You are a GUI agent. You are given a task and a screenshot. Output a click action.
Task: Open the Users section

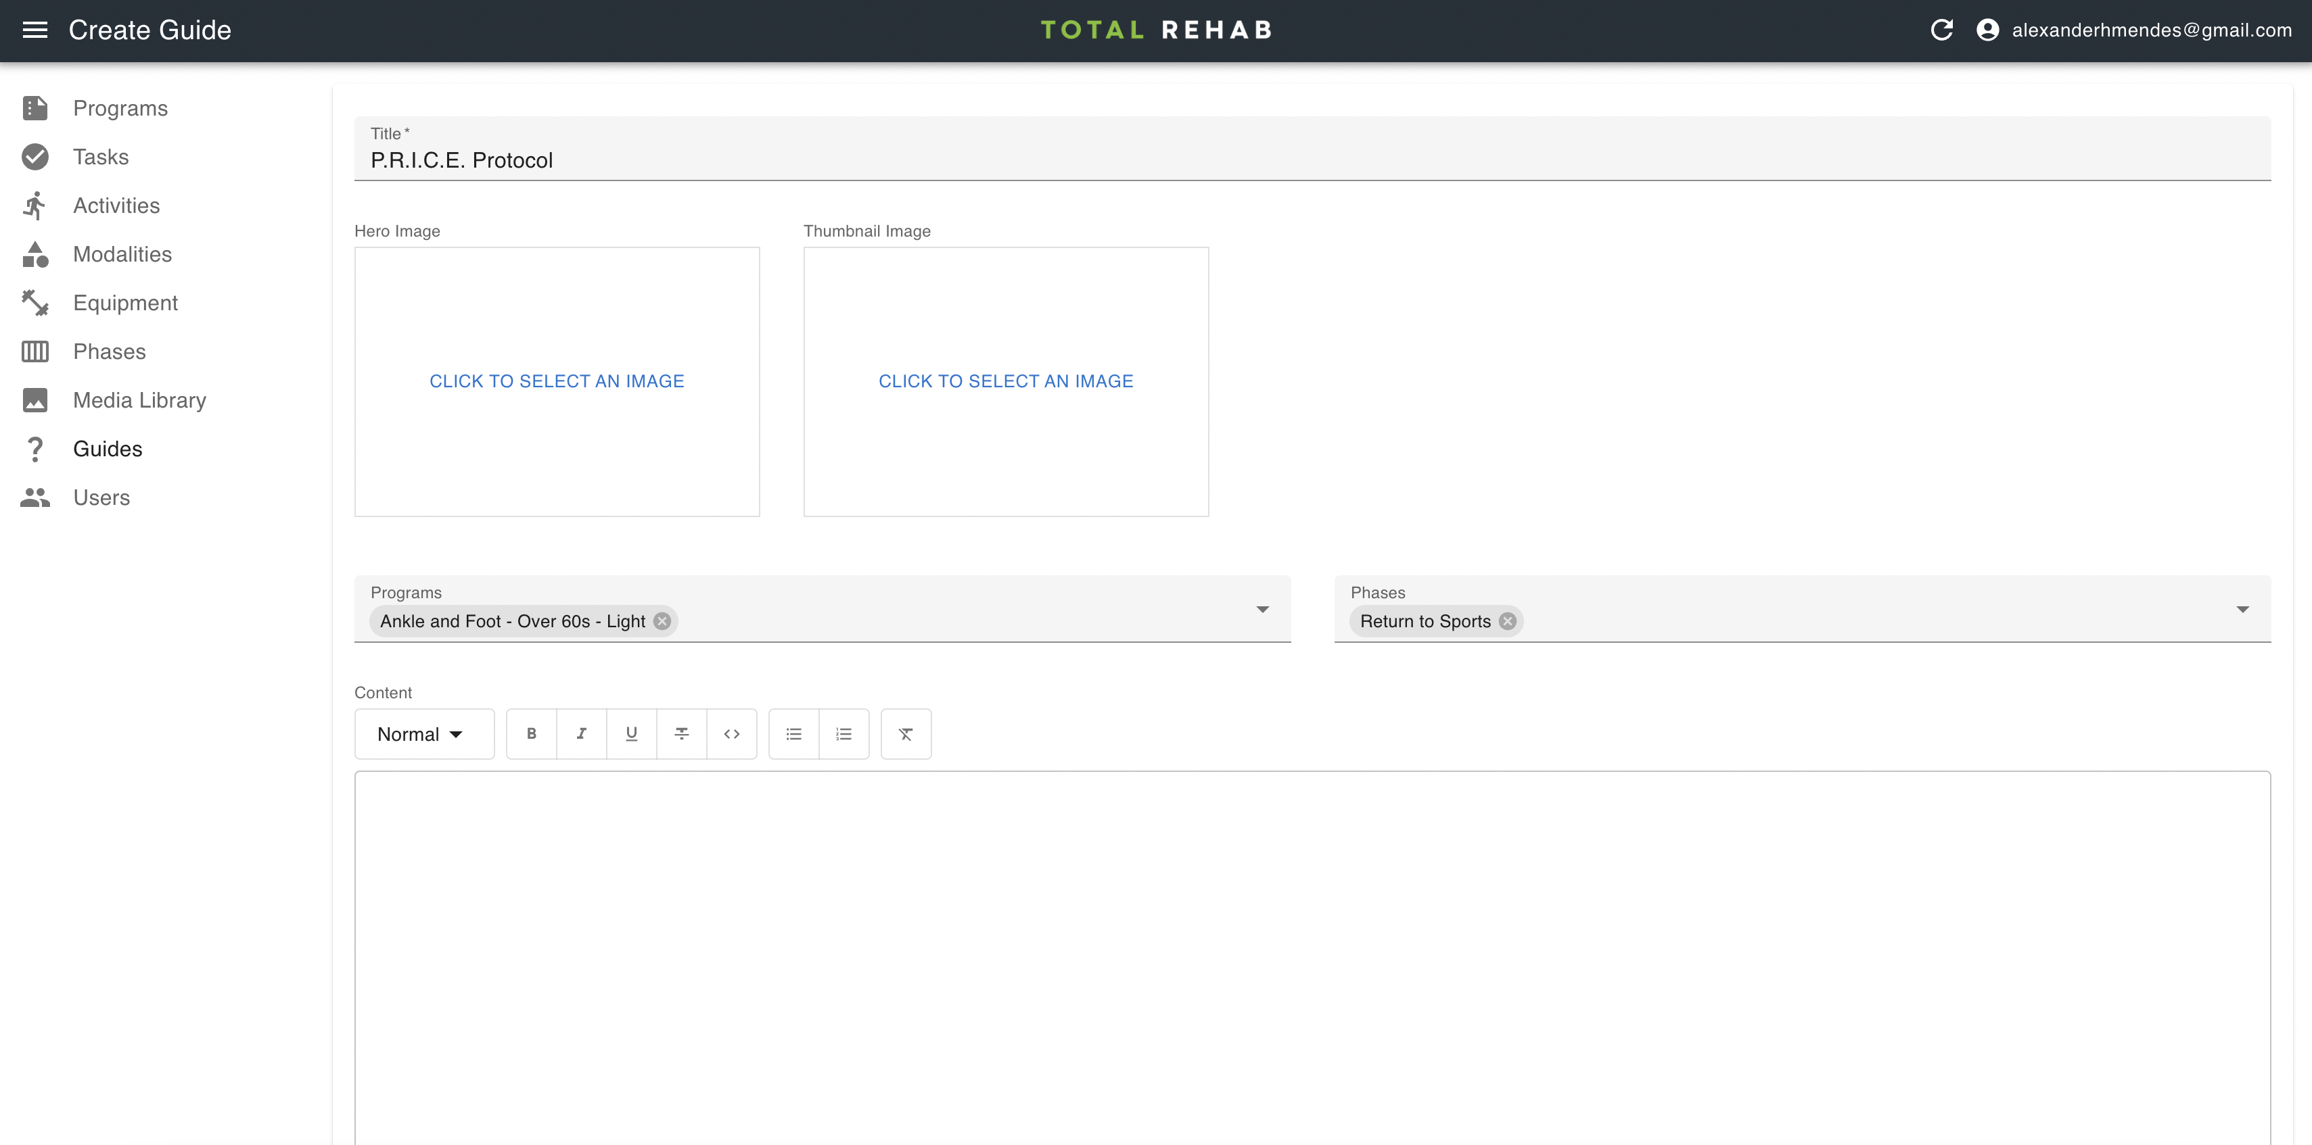tap(101, 497)
